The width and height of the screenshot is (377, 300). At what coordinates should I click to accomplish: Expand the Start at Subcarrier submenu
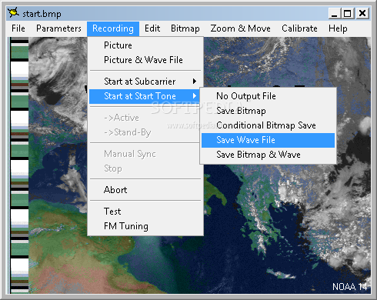coord(145,82)
